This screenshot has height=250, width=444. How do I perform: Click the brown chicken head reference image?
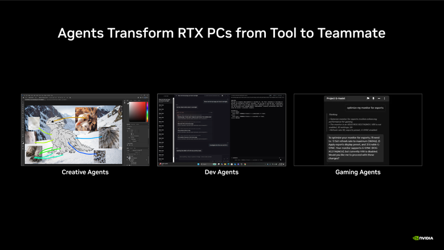pos(86,119)
